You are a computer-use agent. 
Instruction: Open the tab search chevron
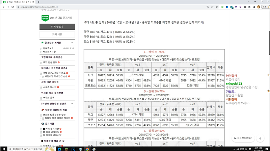click(x=248, y=2)
